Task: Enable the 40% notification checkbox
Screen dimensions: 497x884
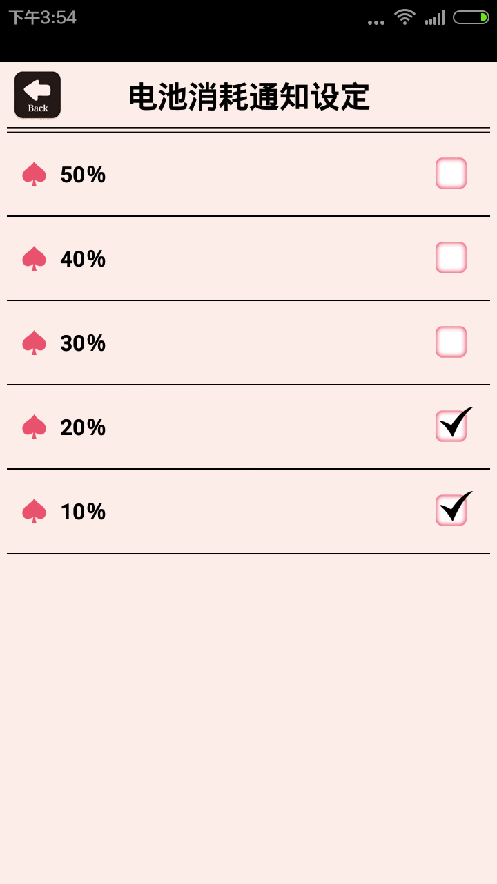Action: (451, 258)
